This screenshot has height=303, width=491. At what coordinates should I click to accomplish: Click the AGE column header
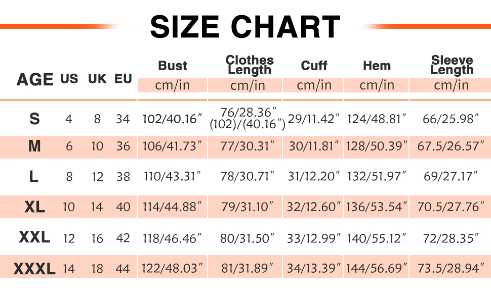[35, 79]
